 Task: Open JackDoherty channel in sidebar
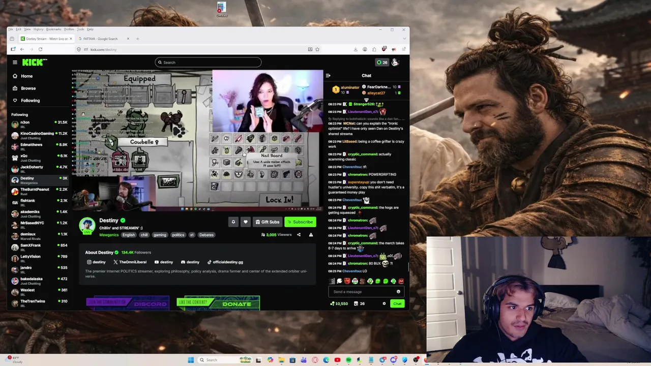[39, 169]
